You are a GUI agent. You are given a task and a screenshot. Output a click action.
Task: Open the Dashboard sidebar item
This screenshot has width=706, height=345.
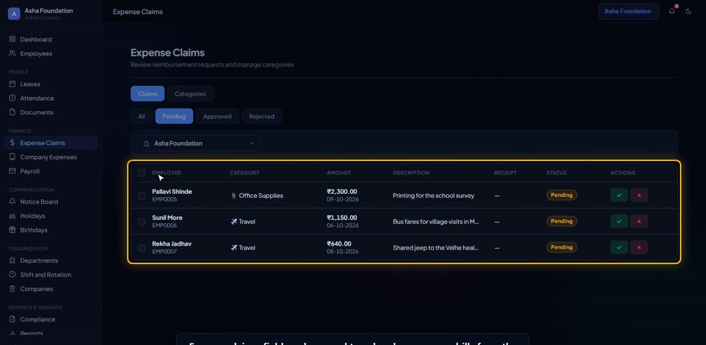51,39
